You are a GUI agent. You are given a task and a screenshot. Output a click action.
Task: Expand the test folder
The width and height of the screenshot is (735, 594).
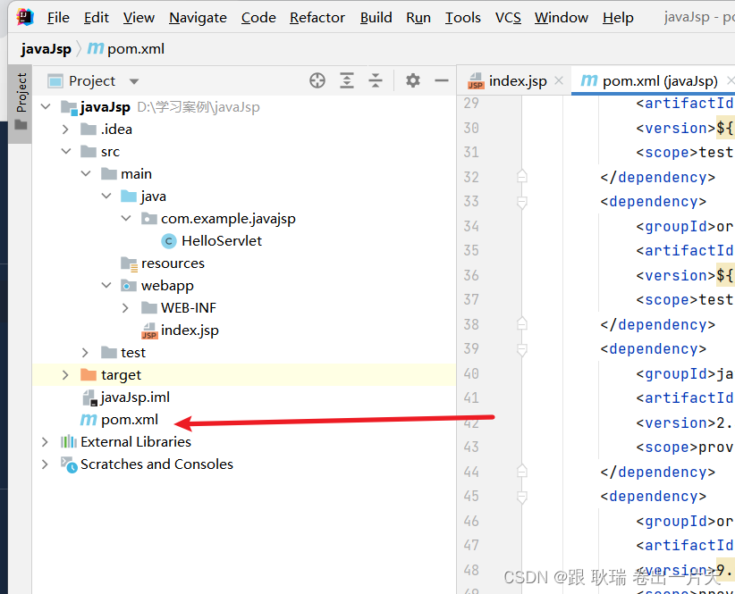tap(85, 353)
